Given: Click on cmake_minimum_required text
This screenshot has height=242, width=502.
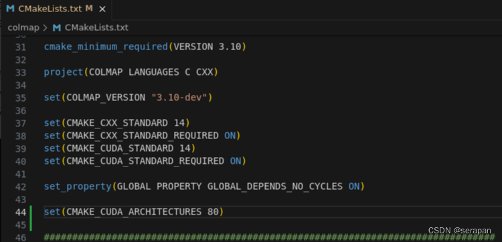Looking at the screenshot, I should [106, 47].
